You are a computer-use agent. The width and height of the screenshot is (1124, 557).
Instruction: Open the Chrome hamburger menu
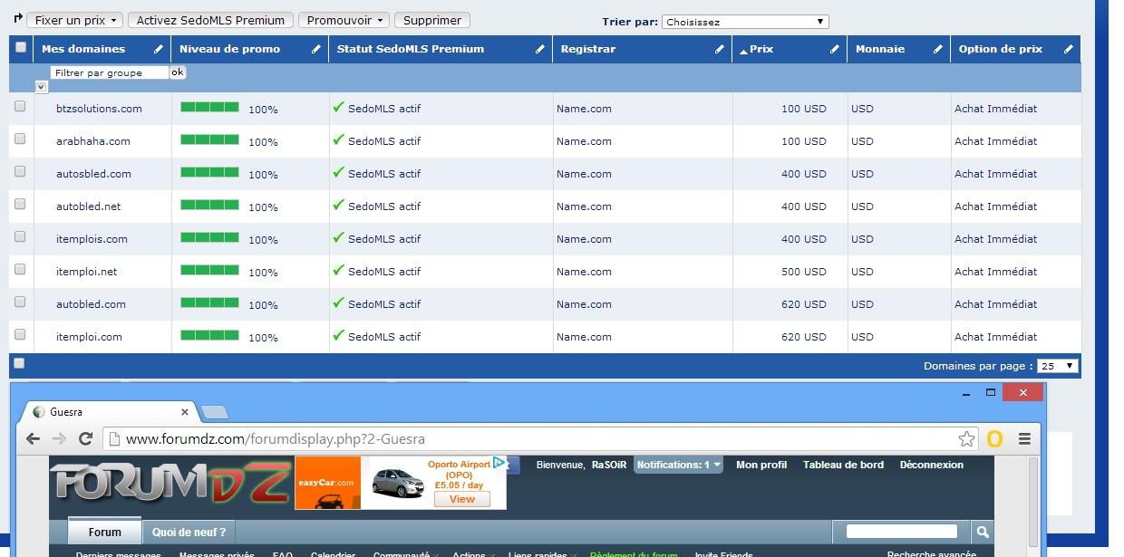[1024, 439]
